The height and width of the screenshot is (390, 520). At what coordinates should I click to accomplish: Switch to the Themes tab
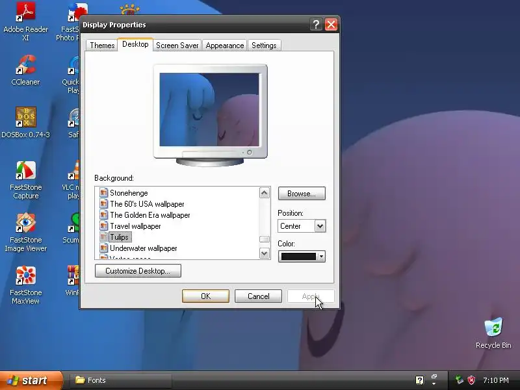(x=102, y=45)
